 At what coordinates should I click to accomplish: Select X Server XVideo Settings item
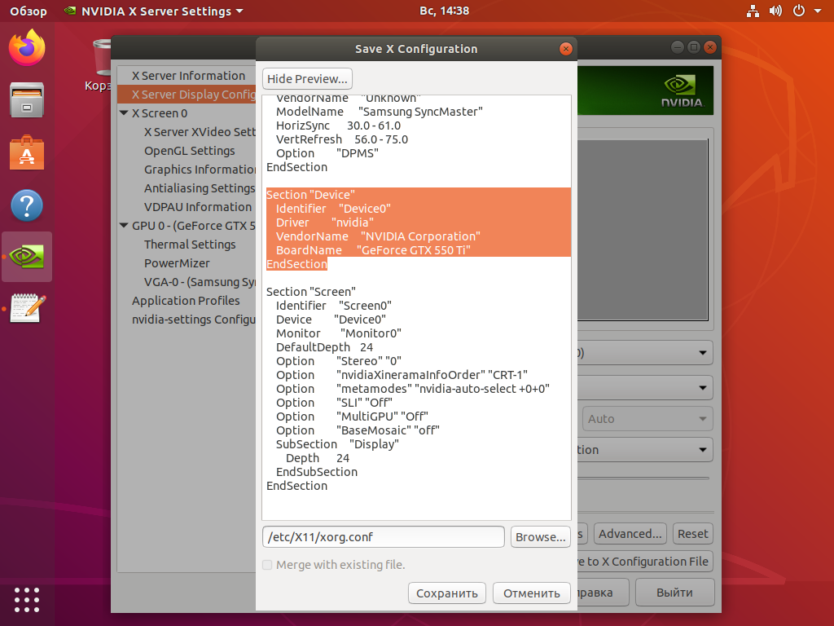200,132
